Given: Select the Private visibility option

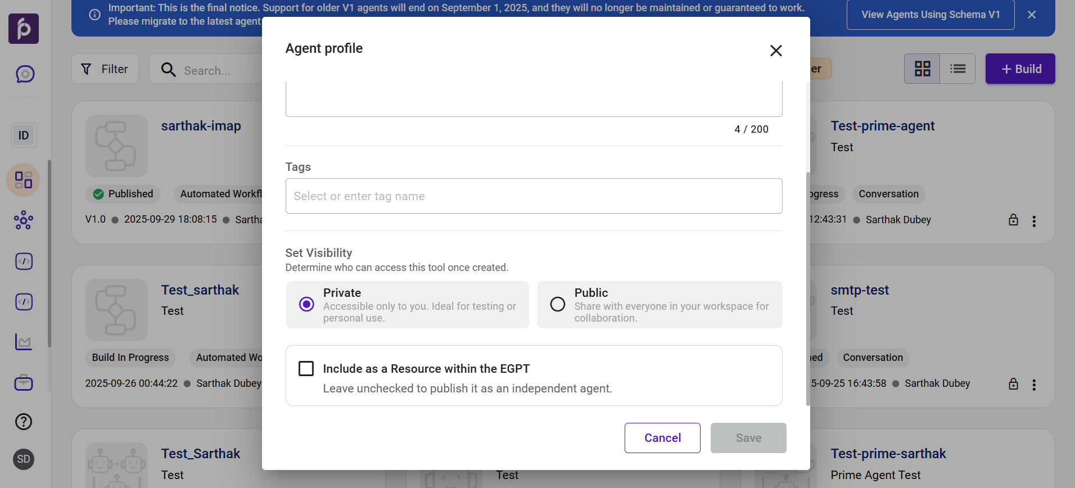Looking at the screenshot, I should 306,304.
